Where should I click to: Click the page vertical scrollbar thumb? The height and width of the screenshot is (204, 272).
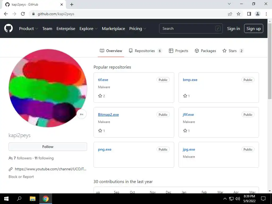click(270, 61)
